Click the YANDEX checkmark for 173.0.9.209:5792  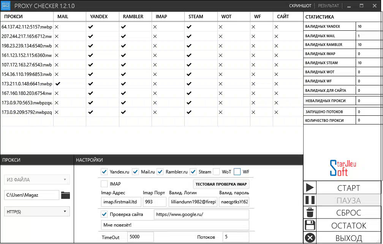click(90, 112)
